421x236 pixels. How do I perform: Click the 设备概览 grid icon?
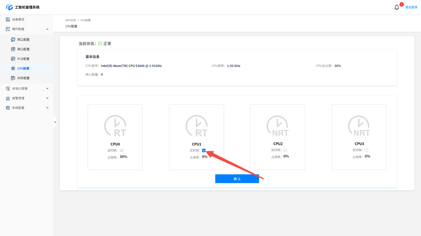pyautogui.click(x=8, y=19)
